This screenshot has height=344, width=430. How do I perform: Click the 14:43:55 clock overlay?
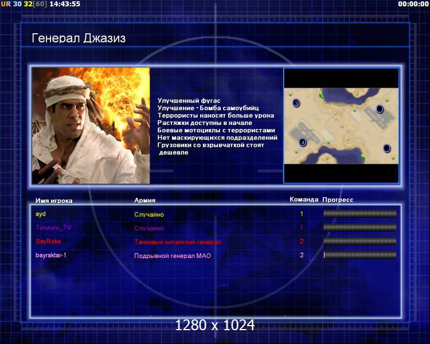[65, 4]
